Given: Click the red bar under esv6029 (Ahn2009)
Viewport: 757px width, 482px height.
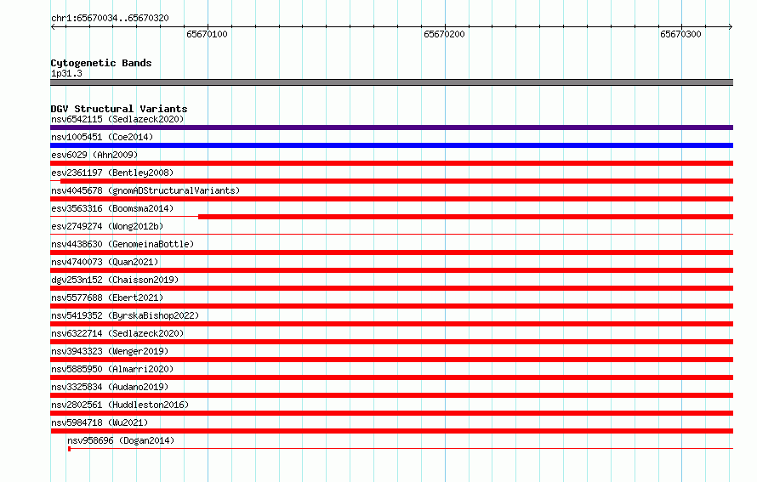Looking at the screenshot, I should pyautogui.click(x=391, y=163).
